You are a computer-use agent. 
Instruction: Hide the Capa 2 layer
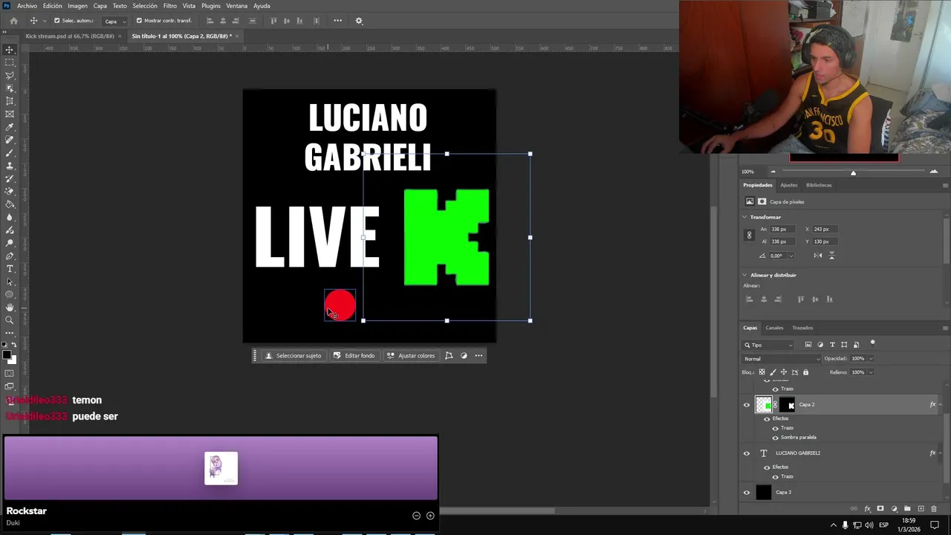pyautogui.click(x=747, y=405)
